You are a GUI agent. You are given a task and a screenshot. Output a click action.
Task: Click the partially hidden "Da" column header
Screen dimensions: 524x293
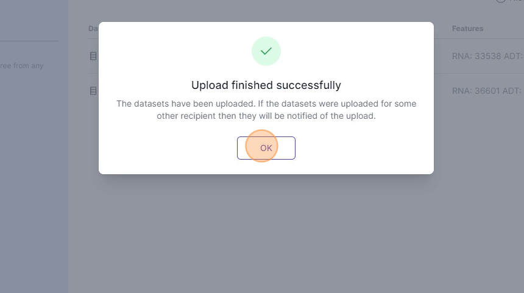pyautogui.click(x=93, y=29)
